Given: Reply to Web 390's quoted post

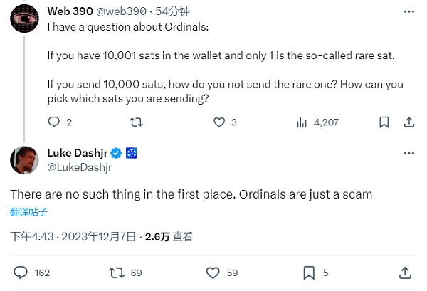Looking at the screenshot, I should coord(53,122).
